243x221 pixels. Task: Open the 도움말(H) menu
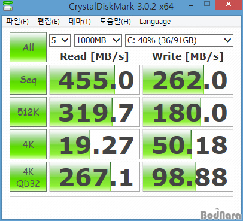(x=115, y=22)
